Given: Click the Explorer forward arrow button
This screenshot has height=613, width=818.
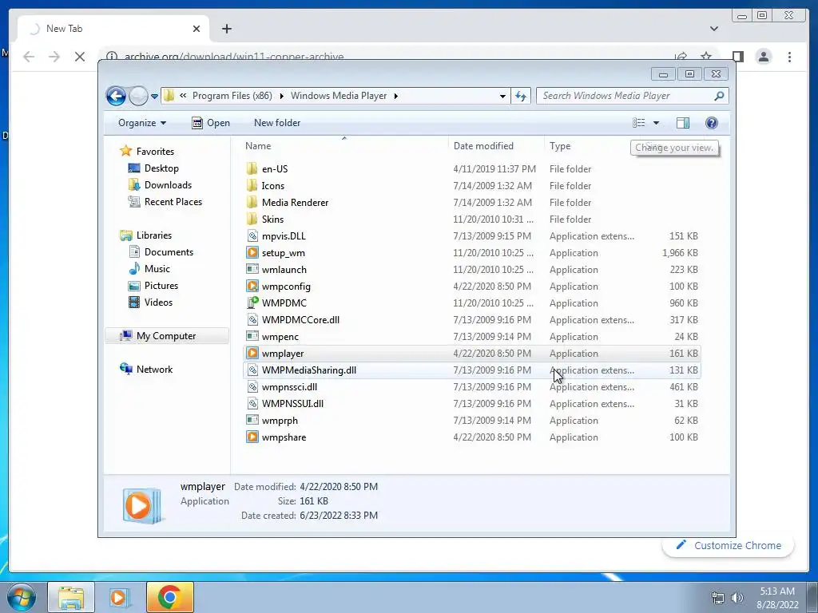Looking at the screenshot, I should click(138, 96).
